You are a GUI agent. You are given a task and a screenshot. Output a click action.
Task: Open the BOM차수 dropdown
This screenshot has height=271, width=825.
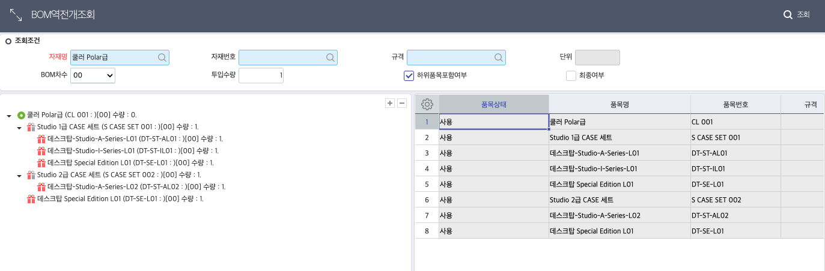coord(93,76)
